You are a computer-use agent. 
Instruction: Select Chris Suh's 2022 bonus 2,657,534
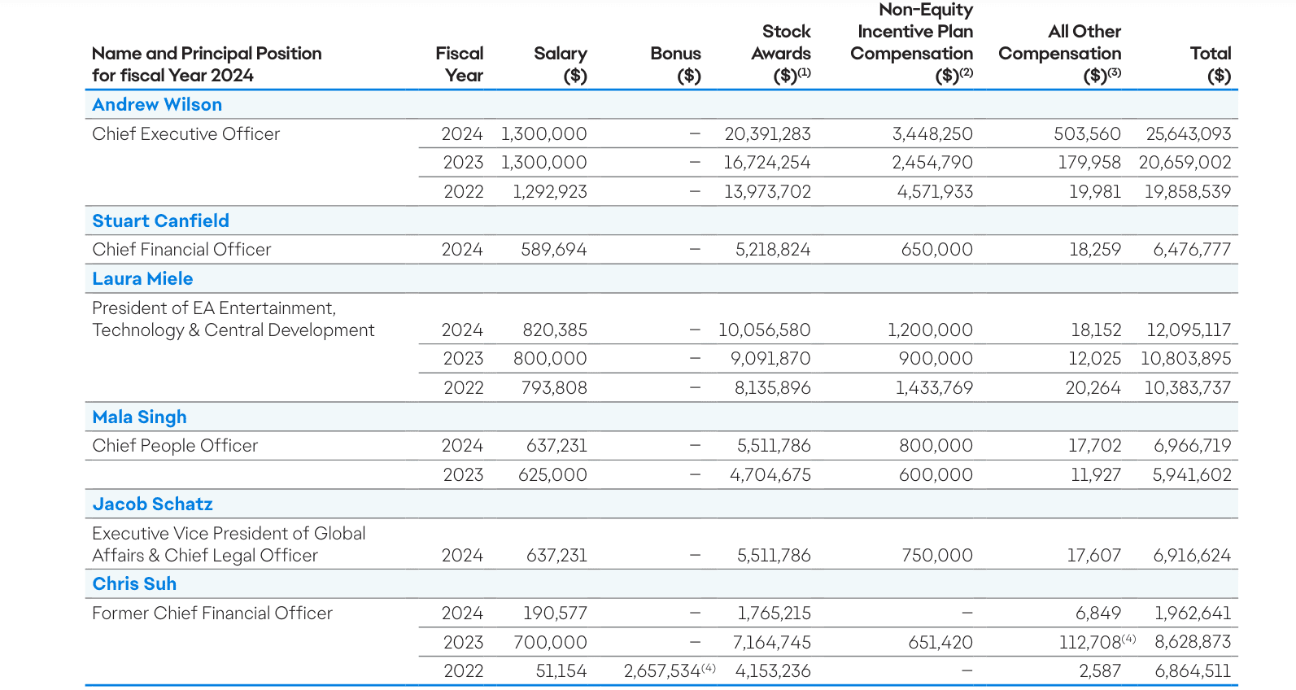[662, 671]
